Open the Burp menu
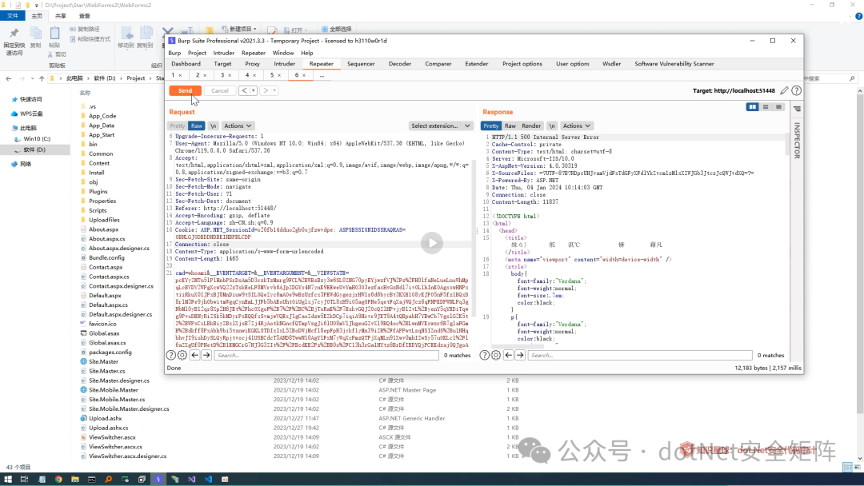This screenshot has height=486, width=864. (x=174, y=53)
